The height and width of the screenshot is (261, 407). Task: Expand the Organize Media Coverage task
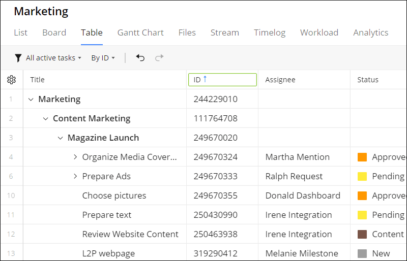click(x=75, y=157)
